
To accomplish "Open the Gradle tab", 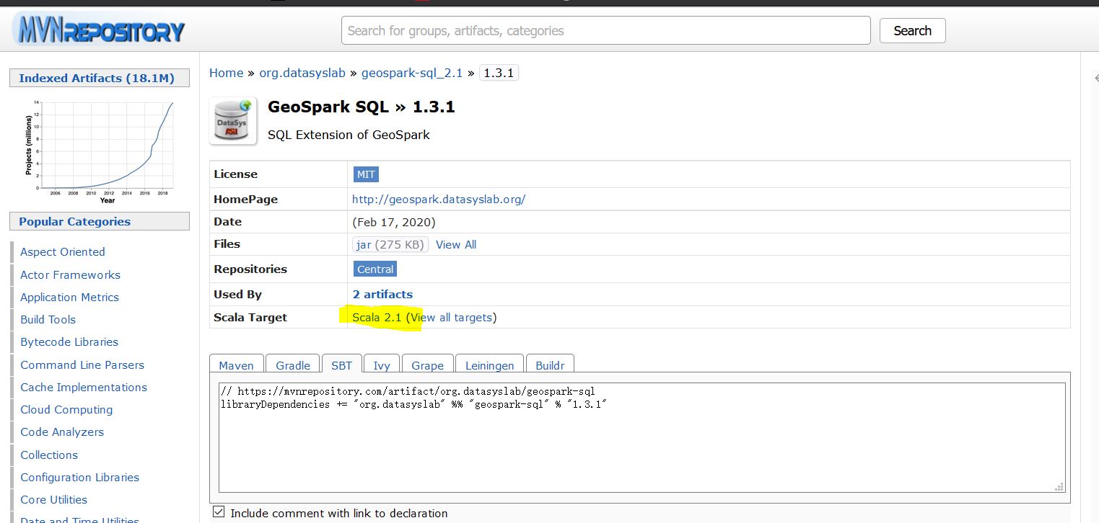I will click(293, 365).
